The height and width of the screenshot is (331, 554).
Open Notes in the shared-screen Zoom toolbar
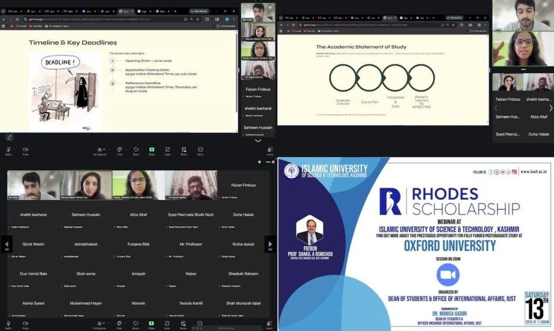pos(184,151)
